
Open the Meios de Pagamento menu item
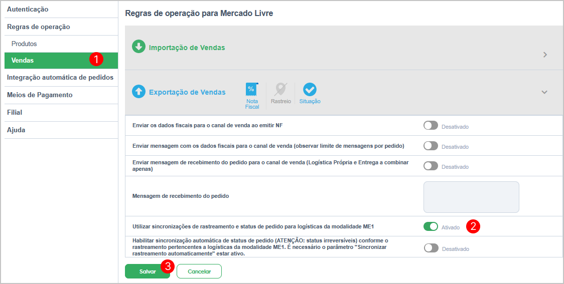61,95
